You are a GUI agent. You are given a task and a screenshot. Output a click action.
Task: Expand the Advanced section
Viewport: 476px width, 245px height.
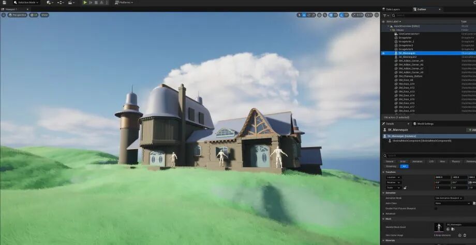383,214
